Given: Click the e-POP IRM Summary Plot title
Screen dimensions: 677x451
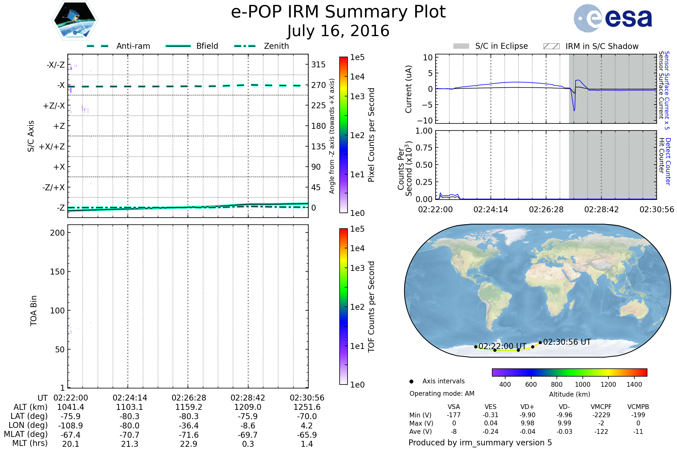Looking at the screenshot, I should pos(338,12).
